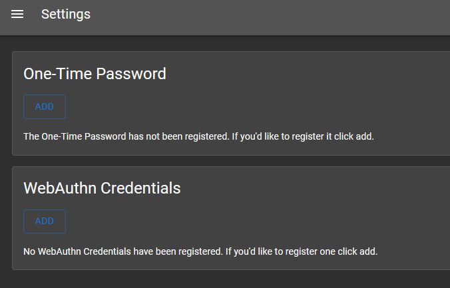The height and width of the screenshot is (288, 450).
Task: Click the Settings title in the header
Action: [66, 14]
